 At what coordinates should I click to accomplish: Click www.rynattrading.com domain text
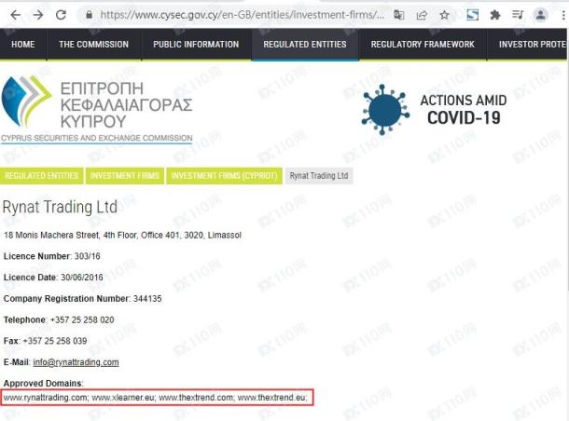pos(46,398)
